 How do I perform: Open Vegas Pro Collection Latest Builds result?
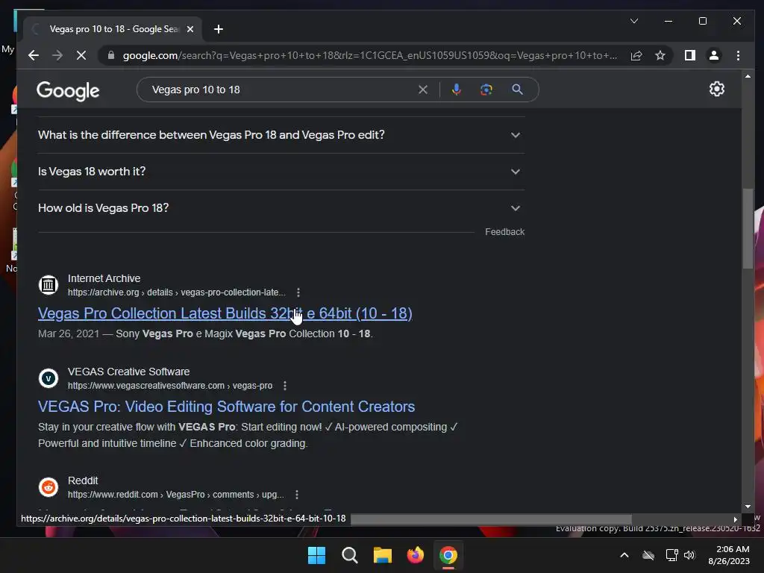(x=225, y=313)
